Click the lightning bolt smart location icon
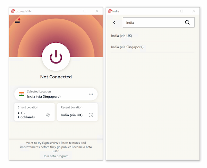Viewport: 207px width, 168px height. [x=48, y=115]
